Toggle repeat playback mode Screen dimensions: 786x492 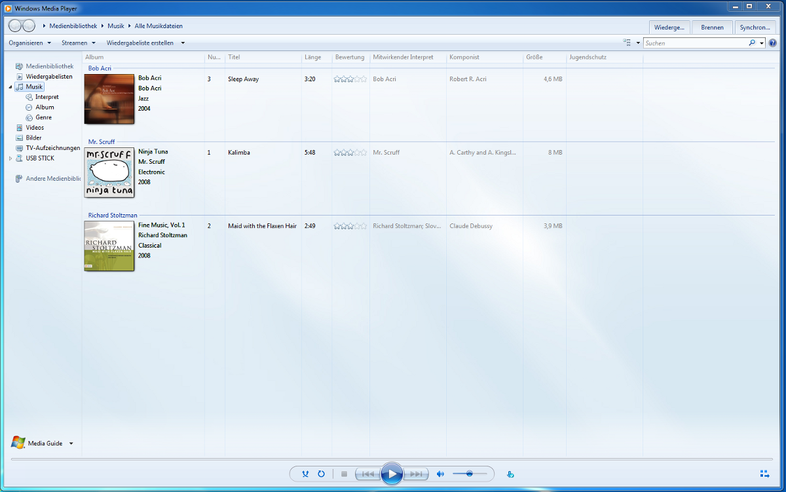point(321,474)
